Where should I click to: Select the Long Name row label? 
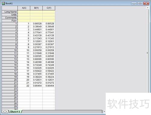pos(10,12)
